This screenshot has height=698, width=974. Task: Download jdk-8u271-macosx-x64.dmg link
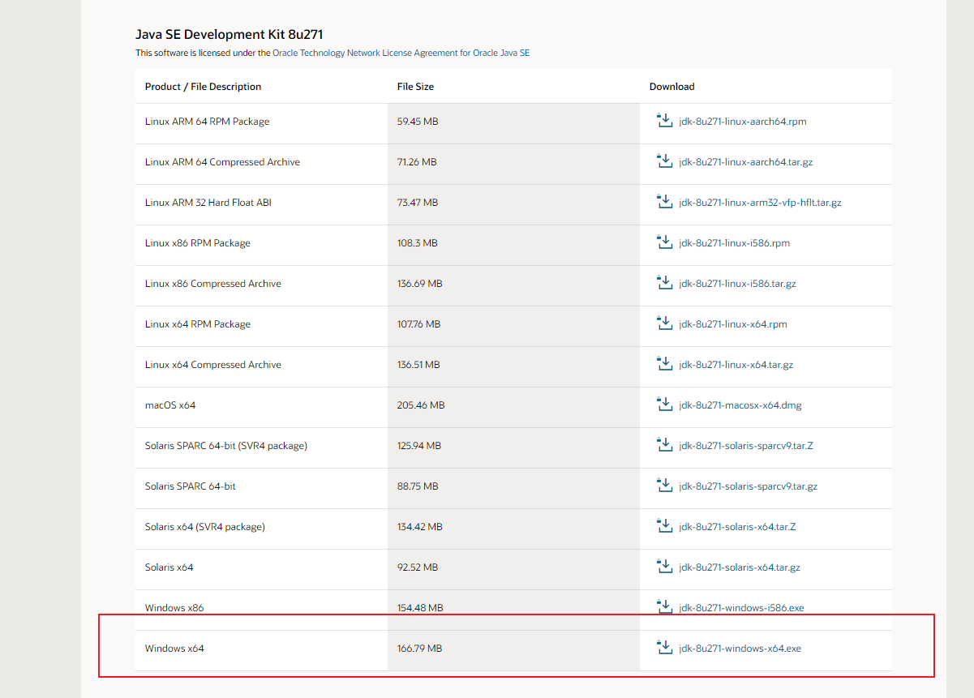[740, 405]
